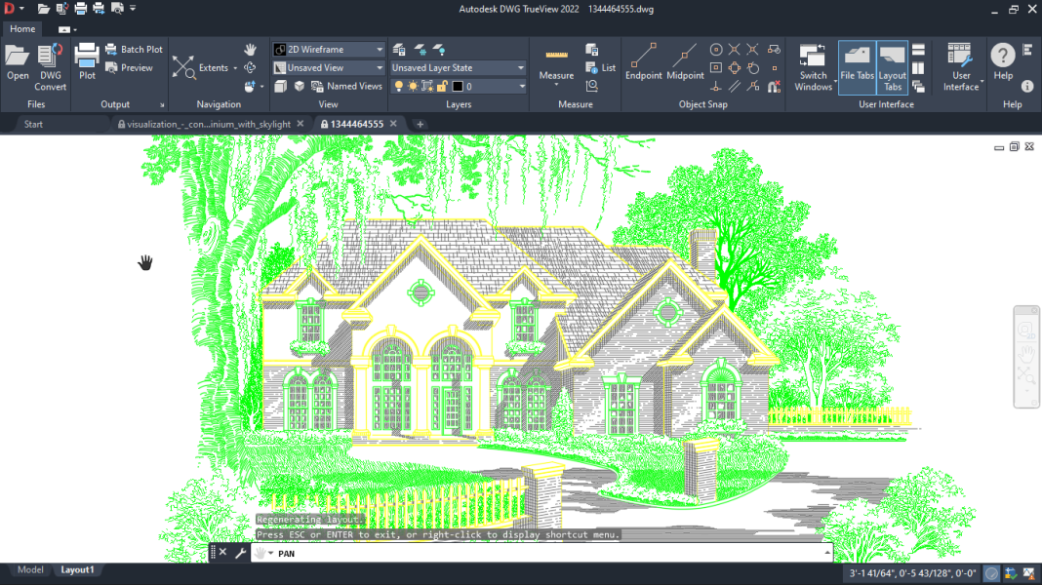Toggle Layout Tabs display
1042x585 pixels.
coord(892,67)
